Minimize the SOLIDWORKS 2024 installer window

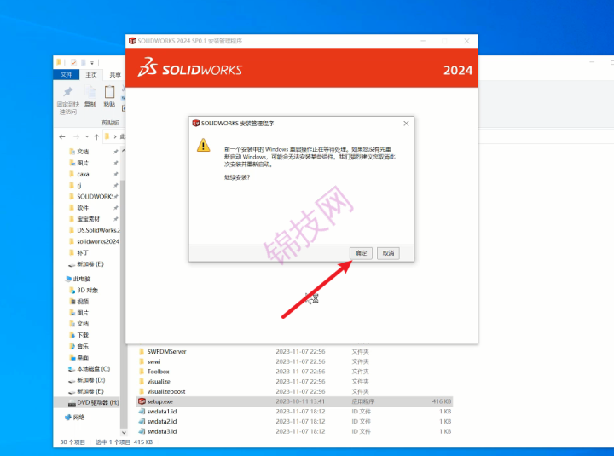coord(423,41)
